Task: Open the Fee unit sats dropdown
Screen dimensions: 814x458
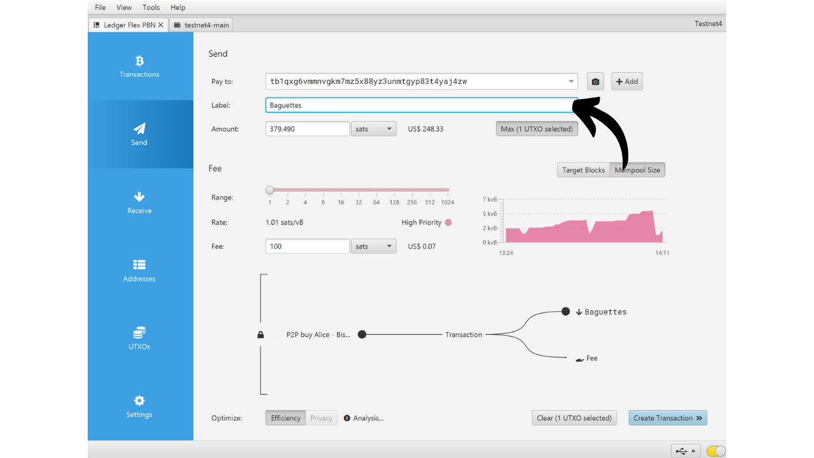Action: coord(374,246)
